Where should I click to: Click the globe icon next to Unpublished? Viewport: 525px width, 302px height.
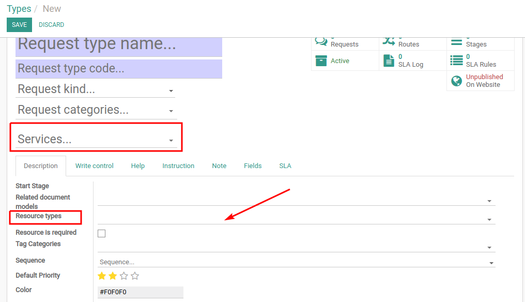[x=457, y=81]
